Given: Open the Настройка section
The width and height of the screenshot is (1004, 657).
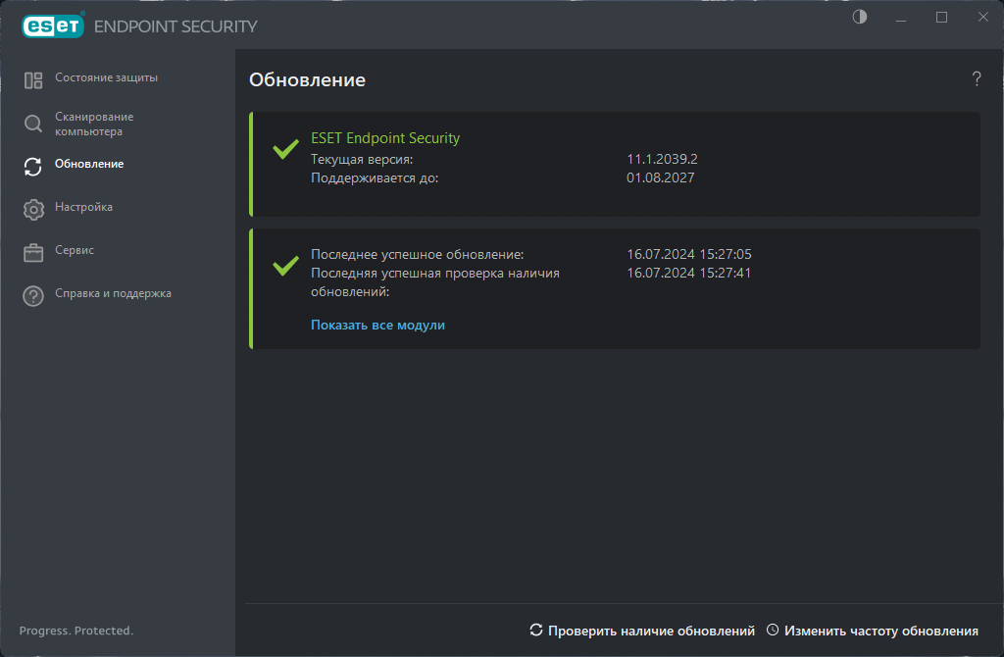Looking at the screenshot, I should pos(84,207).
